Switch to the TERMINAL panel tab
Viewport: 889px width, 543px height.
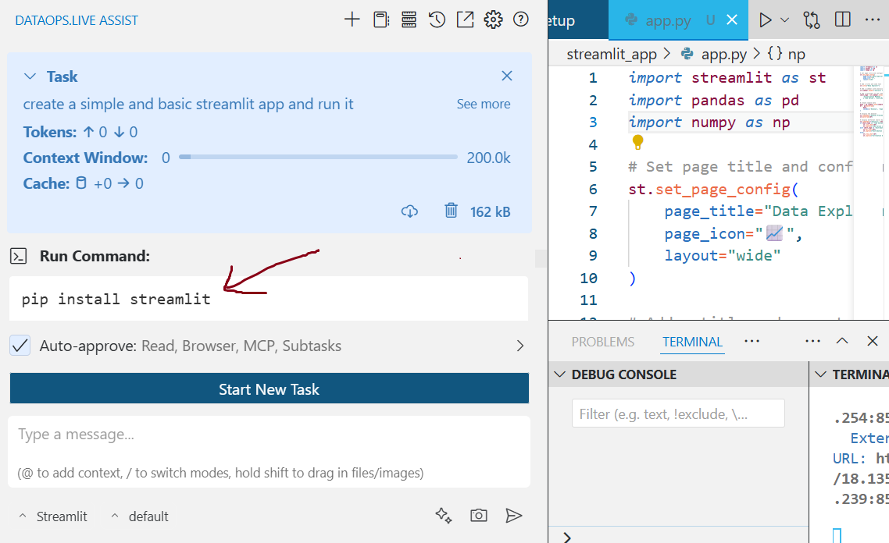click(x=692, y=342)
